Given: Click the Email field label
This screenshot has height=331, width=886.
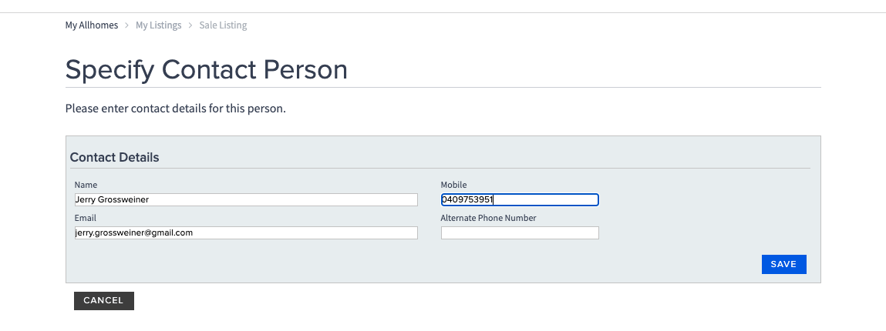Looking at the screenshot, I should (86, 218).
